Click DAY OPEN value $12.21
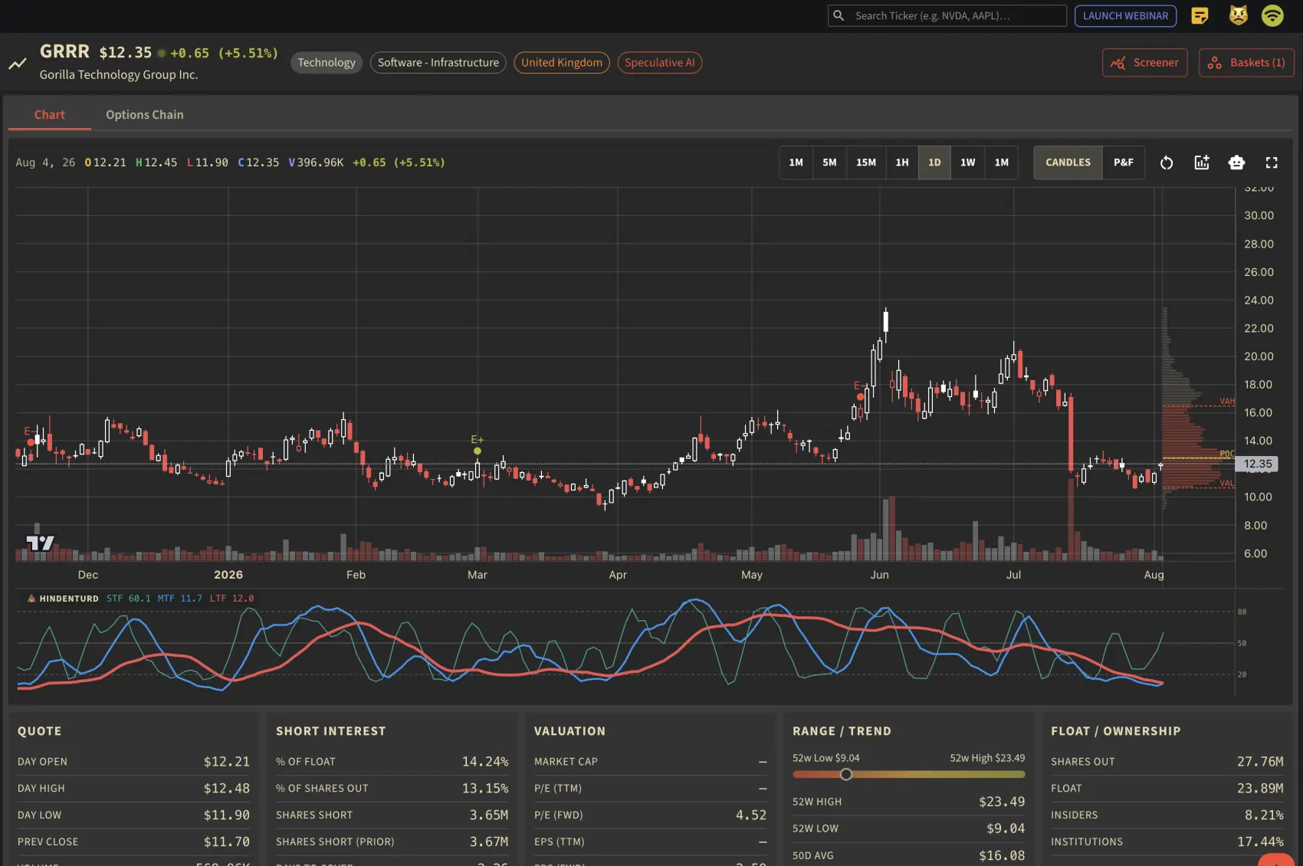1303x866 pixels. [x=227, y=762]
